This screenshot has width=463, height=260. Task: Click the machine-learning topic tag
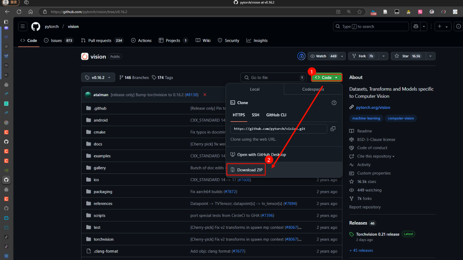pos(366,118)
